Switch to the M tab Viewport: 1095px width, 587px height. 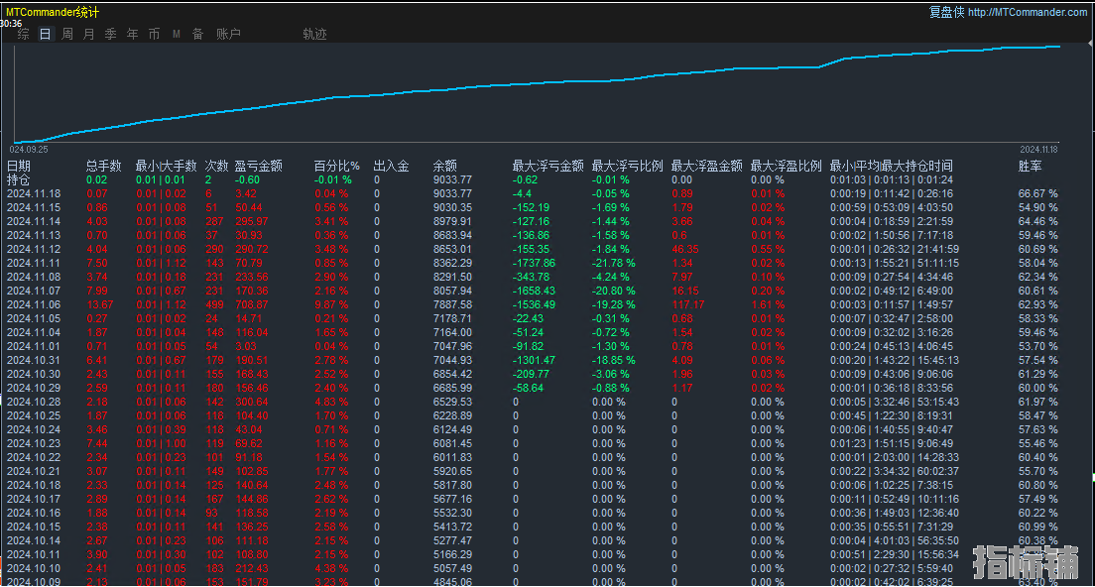coord(176,34)
